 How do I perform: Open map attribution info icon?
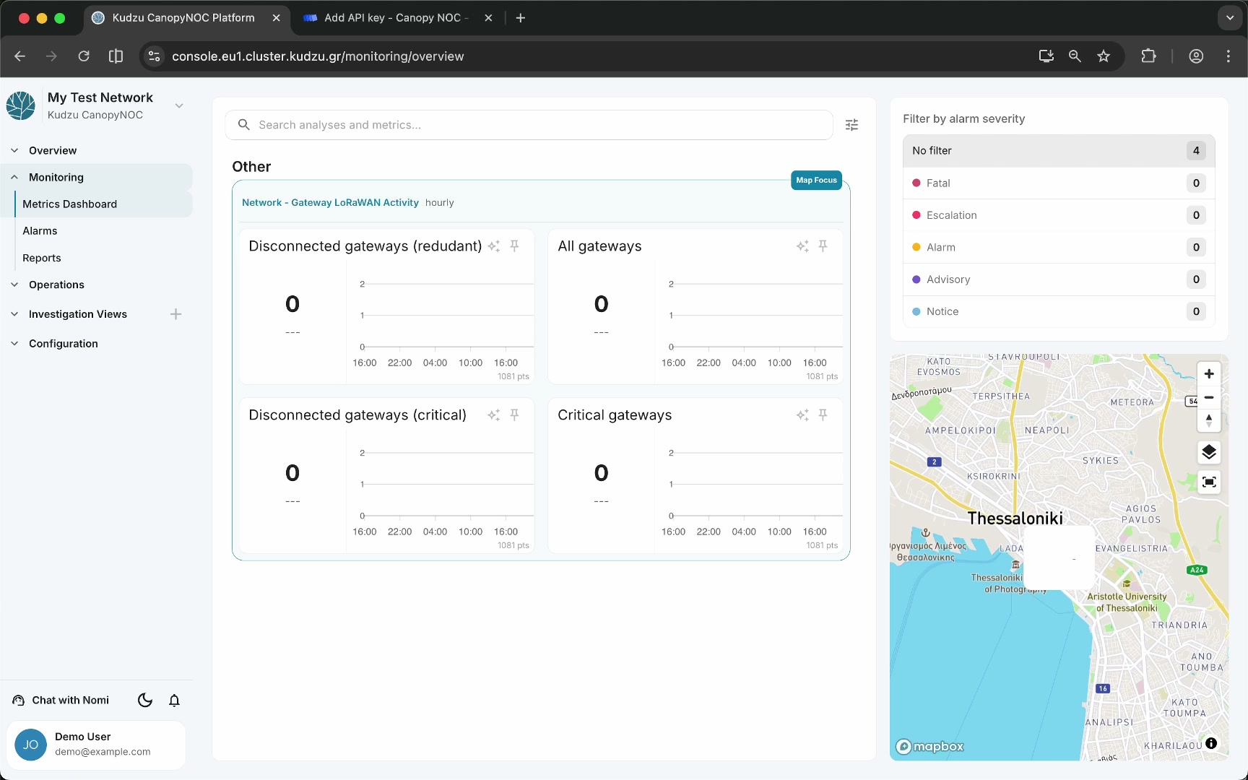tap(1211, 743)
